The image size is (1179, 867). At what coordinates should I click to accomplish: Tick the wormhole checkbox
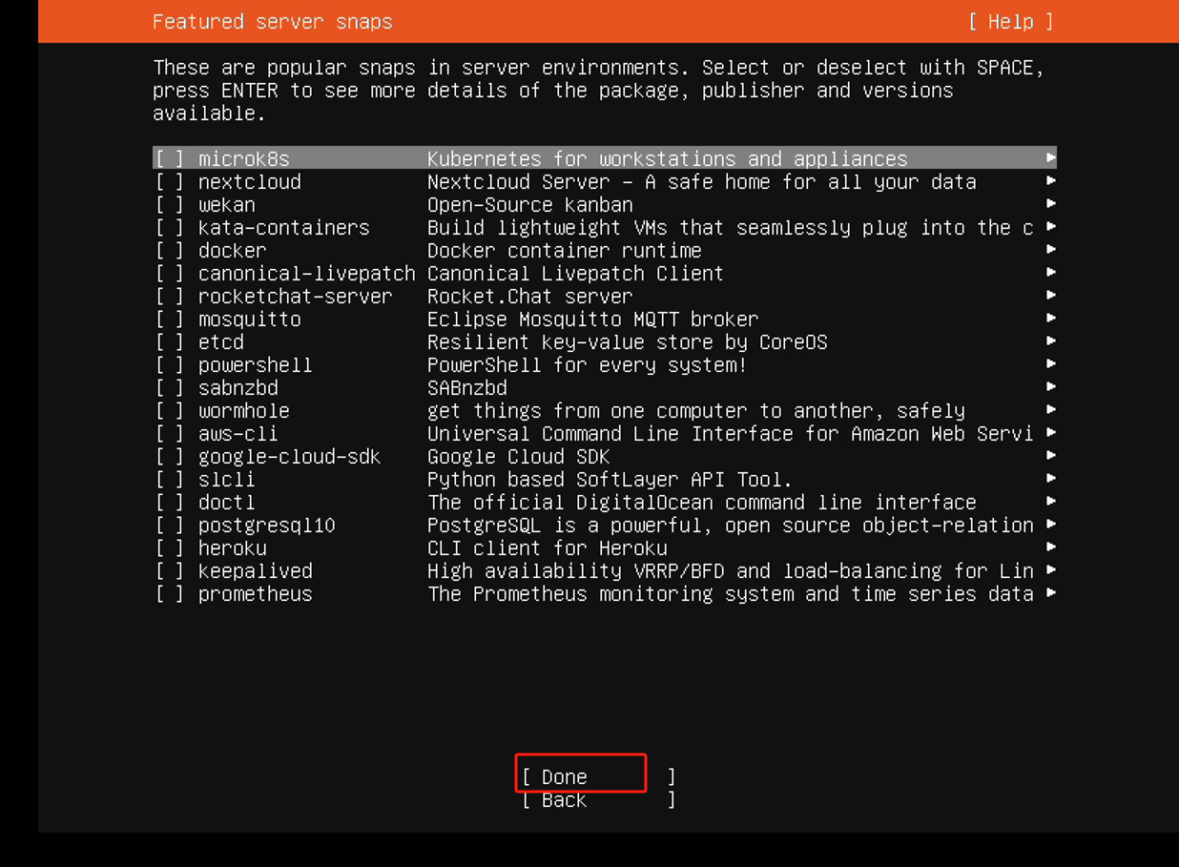[170, 411]
